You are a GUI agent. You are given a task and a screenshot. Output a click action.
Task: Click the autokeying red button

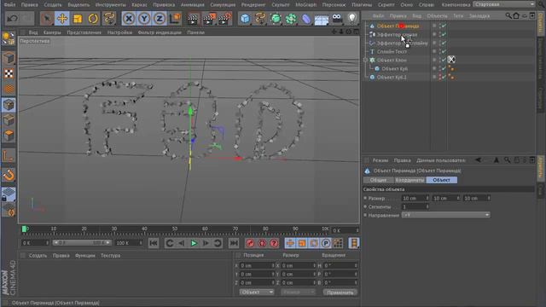(262, 243)
